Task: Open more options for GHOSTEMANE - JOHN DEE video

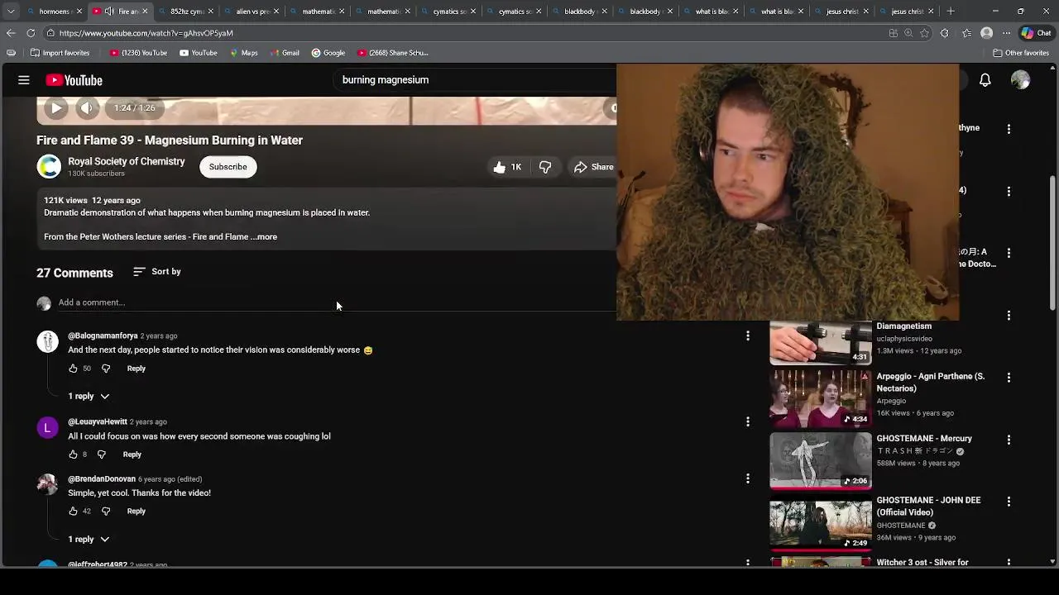Action: 1009,502
